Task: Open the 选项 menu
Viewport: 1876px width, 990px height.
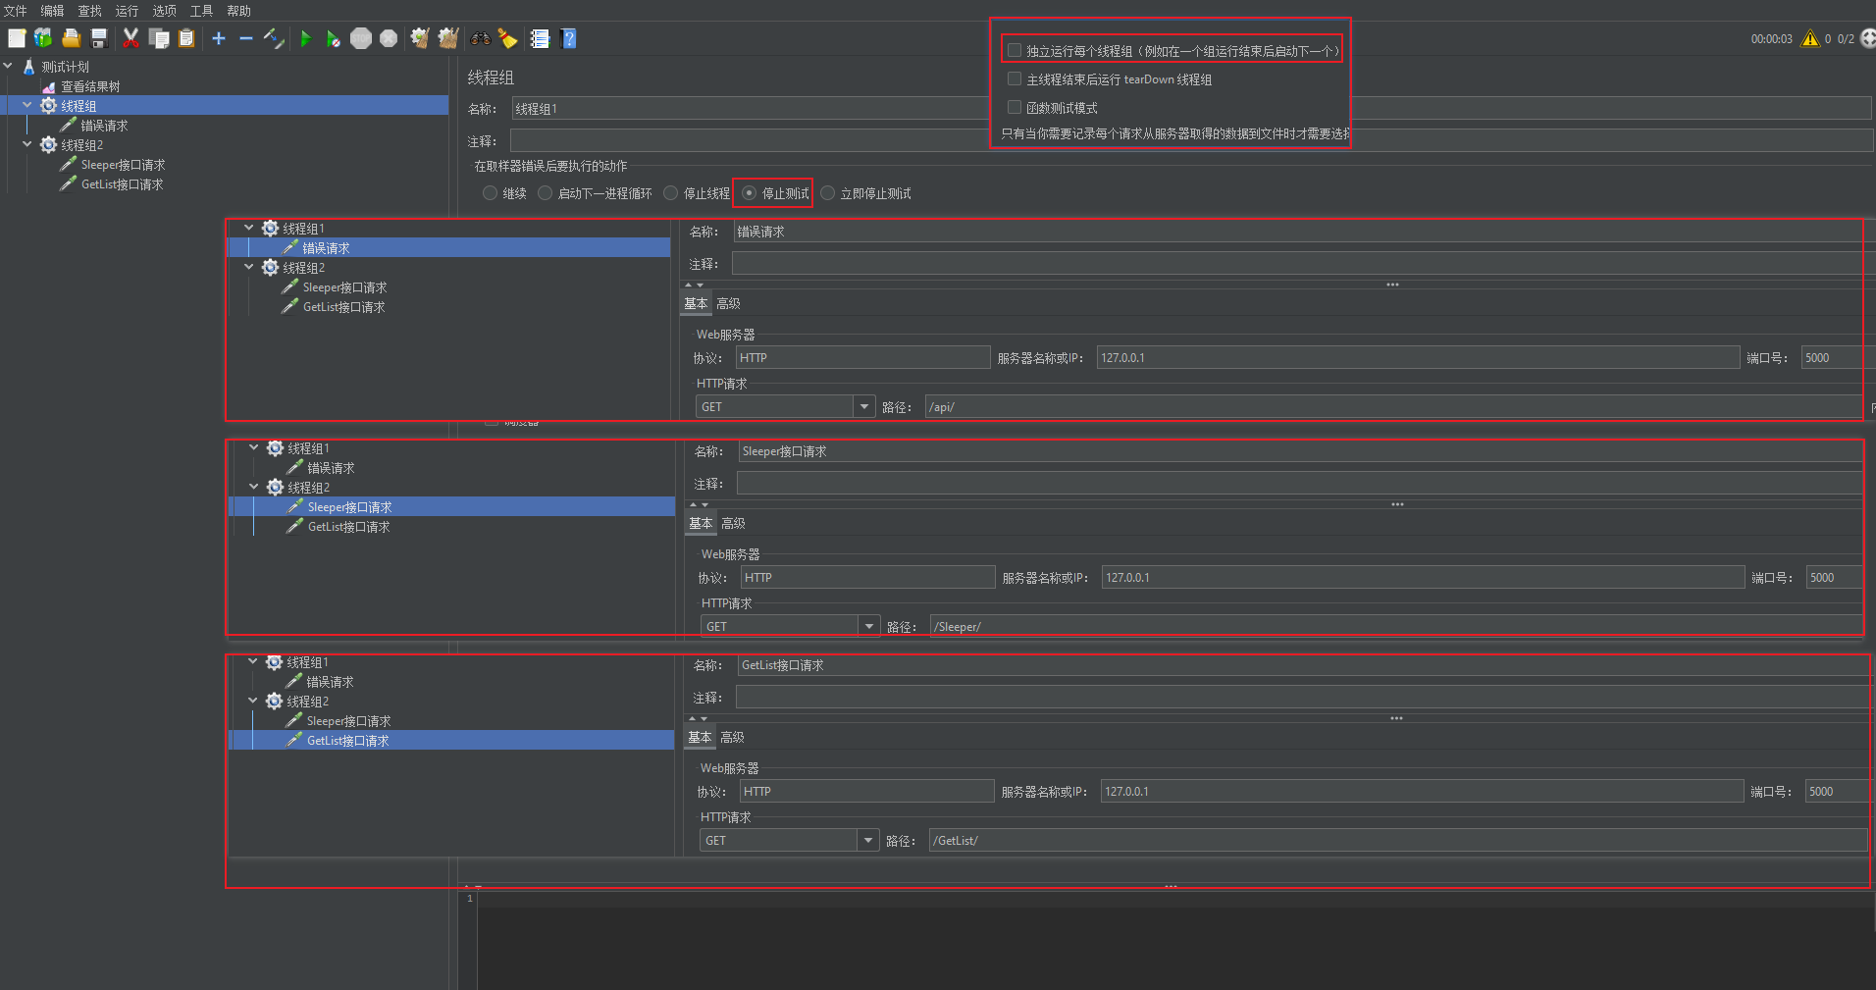Action: click(165, 11)
